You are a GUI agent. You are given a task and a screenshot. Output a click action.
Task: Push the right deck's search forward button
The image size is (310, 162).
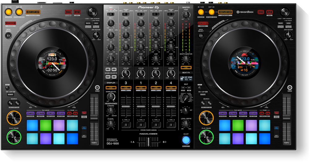210,103
